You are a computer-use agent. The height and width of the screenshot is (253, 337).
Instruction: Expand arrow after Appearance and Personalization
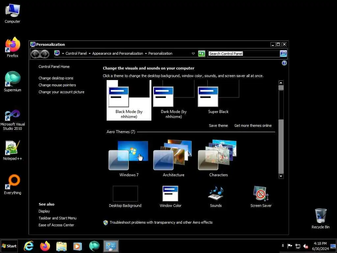[146, 54]
